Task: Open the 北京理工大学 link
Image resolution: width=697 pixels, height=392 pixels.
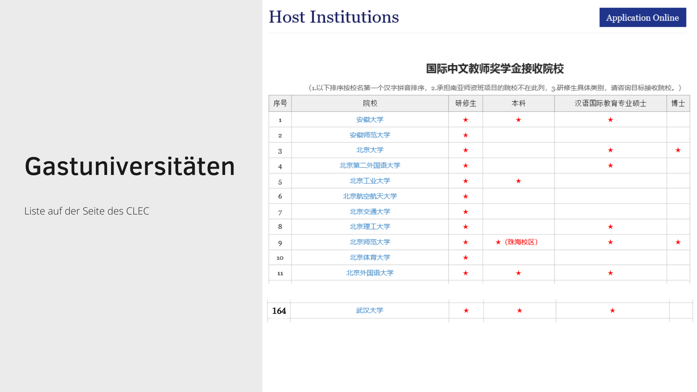Action: (x=370, y=226)
